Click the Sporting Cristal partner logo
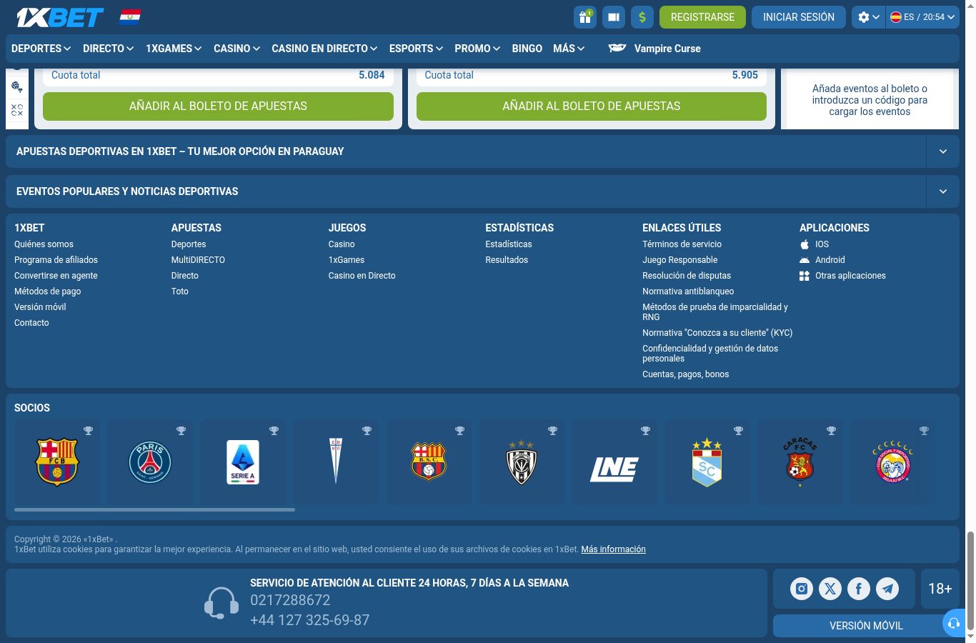This screenshot has height=643, width=976. [707, 462]
